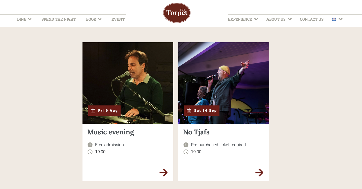Click calendar icon on Fri 9 Aug badge
362x189 pixels.
point(93,111)
